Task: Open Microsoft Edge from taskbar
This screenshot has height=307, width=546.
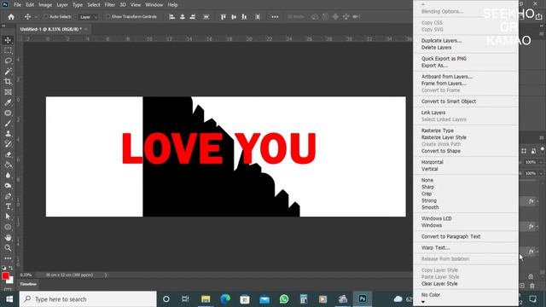Action: (x=225, y=299)
